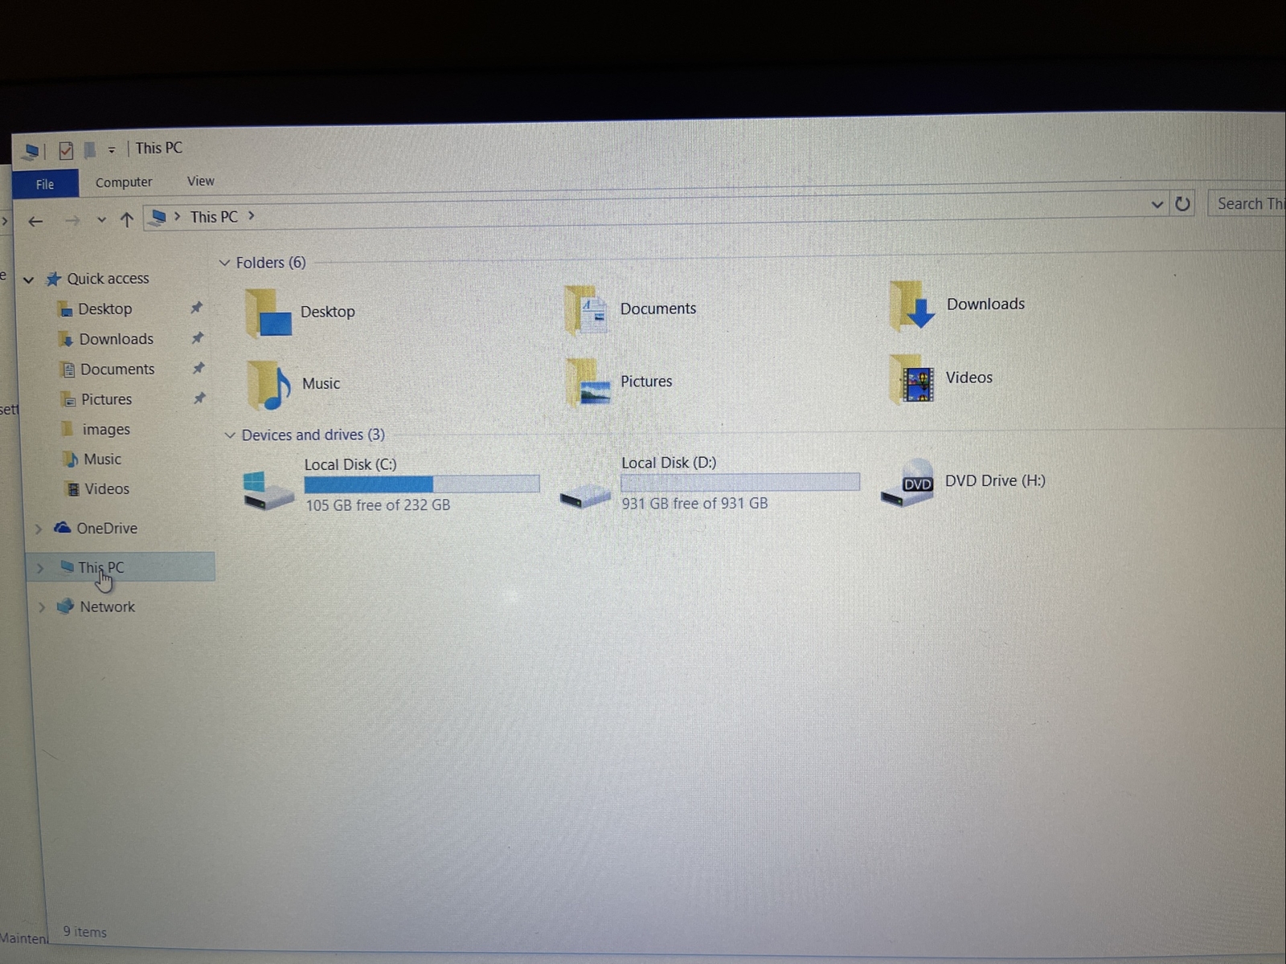
Task: Go up one level with up arrow
Action: 126,219
